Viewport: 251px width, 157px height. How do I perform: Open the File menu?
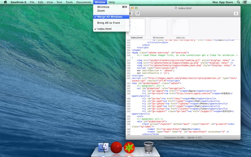32,2
